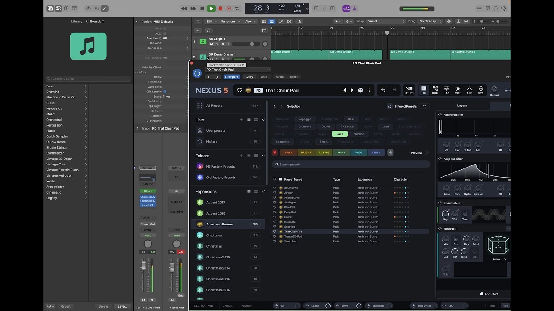Go to next preset in Nexus header

point(352,90)
